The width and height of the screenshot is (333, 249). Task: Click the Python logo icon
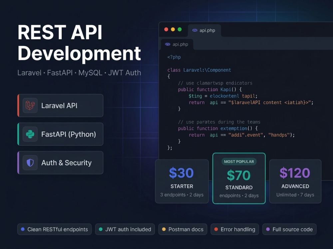(x=30, y=134)
